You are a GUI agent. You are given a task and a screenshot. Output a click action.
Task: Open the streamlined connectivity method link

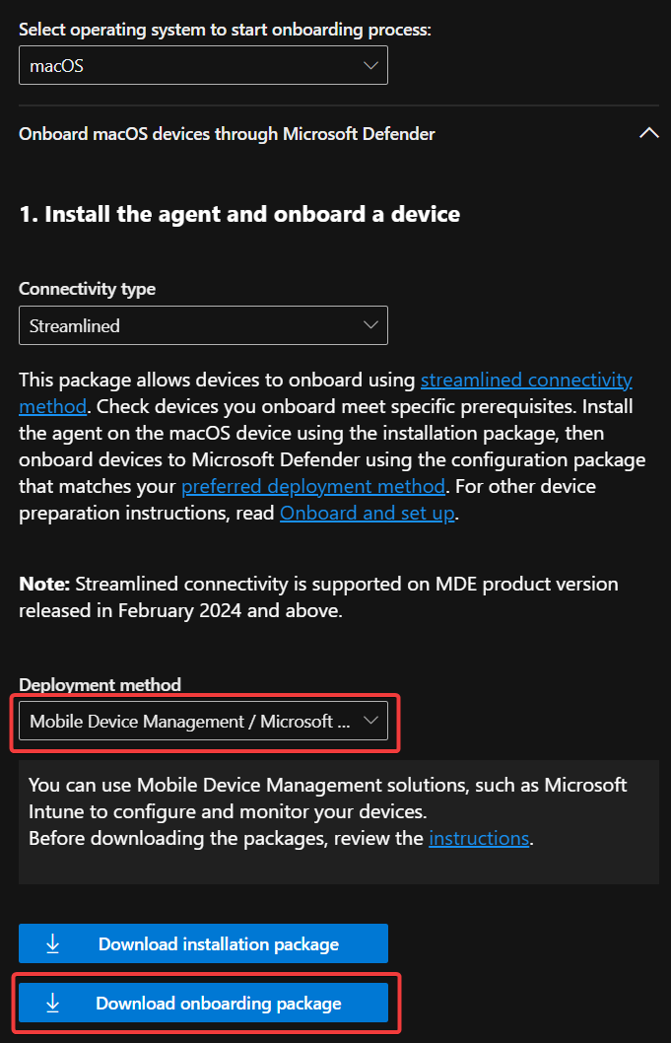coord(525,380)
